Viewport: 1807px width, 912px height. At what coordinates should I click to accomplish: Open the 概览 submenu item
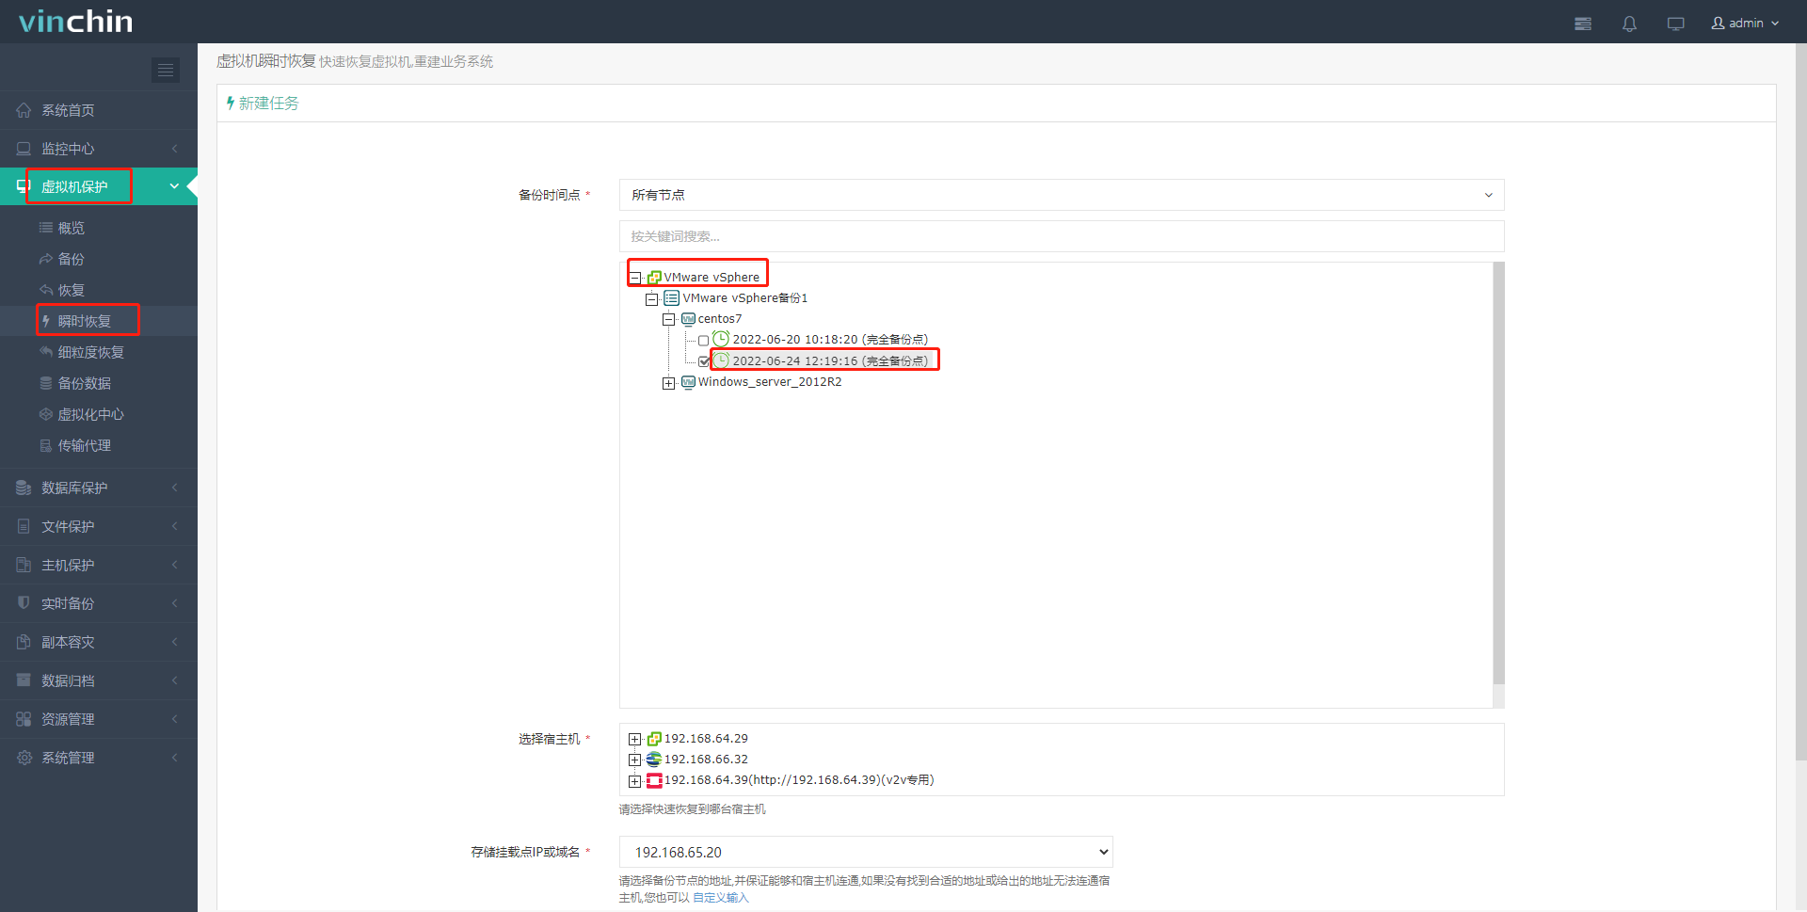(x=72, y=228)
